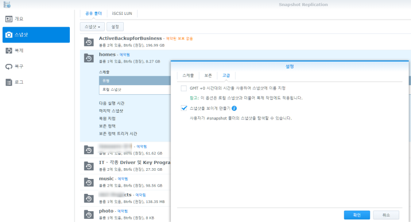Uncheck the 스냅샷을 보이게 만들기 checkbox
411x222 pixels.
point(184,108)
